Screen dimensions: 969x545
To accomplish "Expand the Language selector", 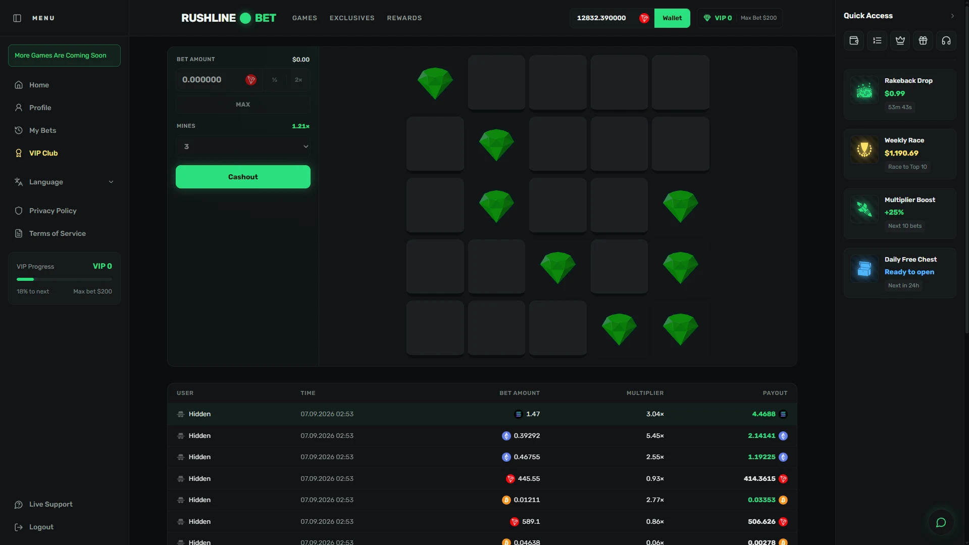I will (x=64, y=182).
